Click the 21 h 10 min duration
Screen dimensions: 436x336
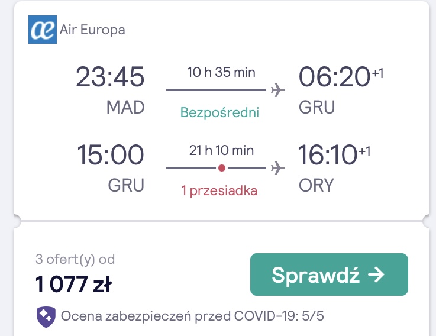click(x=221, y=150)
